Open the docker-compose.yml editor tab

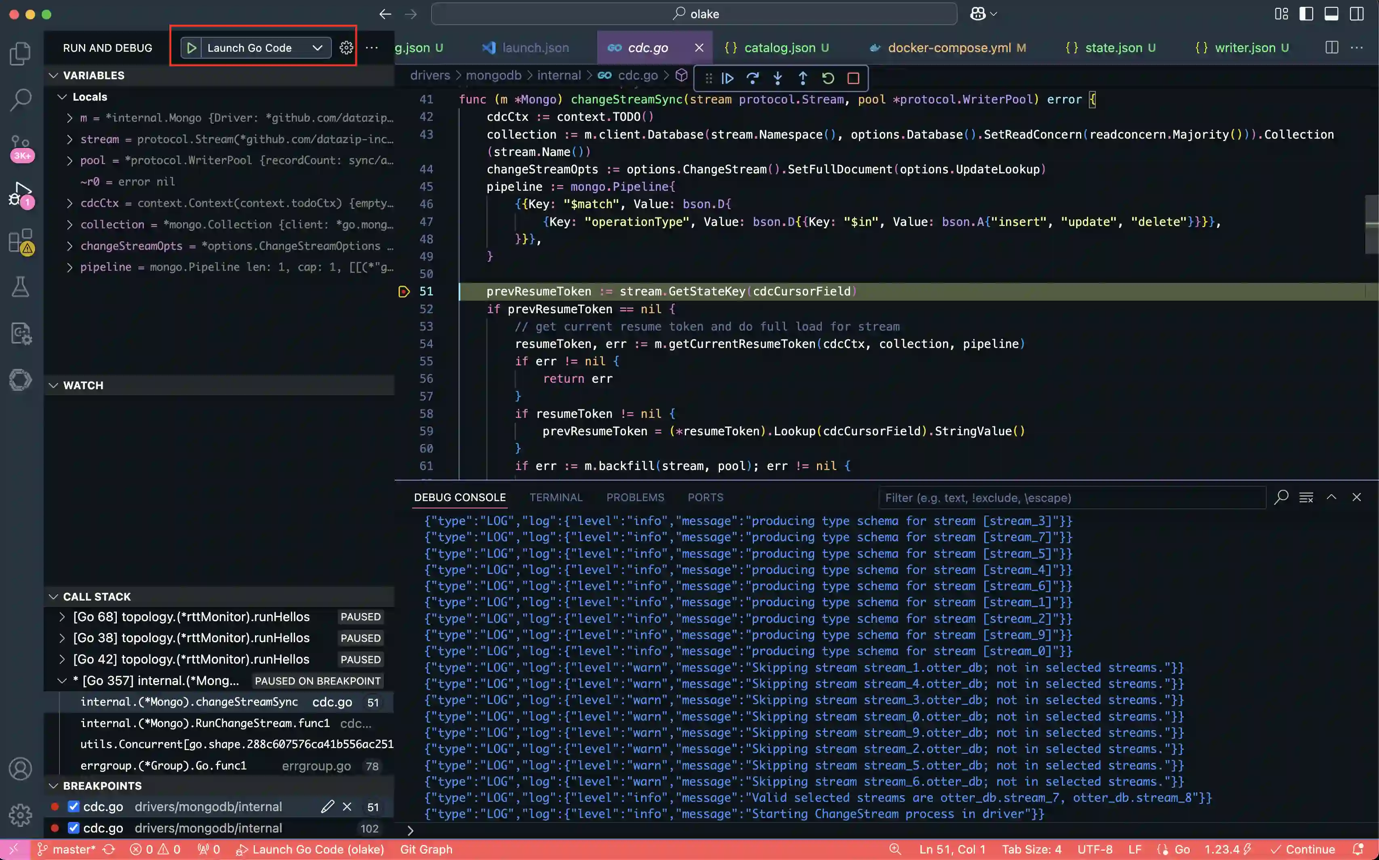click(949, 48)
